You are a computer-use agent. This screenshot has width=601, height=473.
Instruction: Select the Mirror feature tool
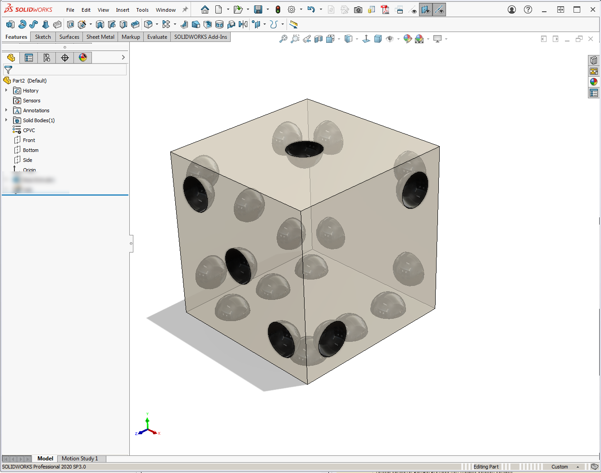click(242, 24)
